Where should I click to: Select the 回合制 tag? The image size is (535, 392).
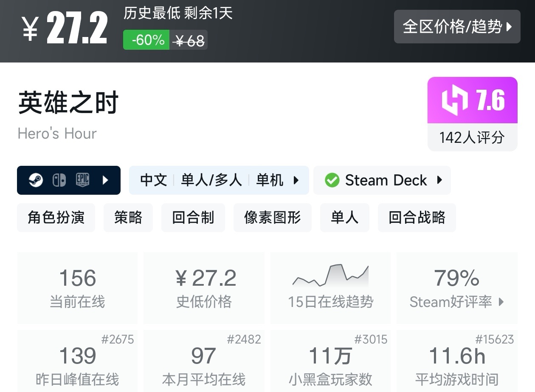point(193,218)
